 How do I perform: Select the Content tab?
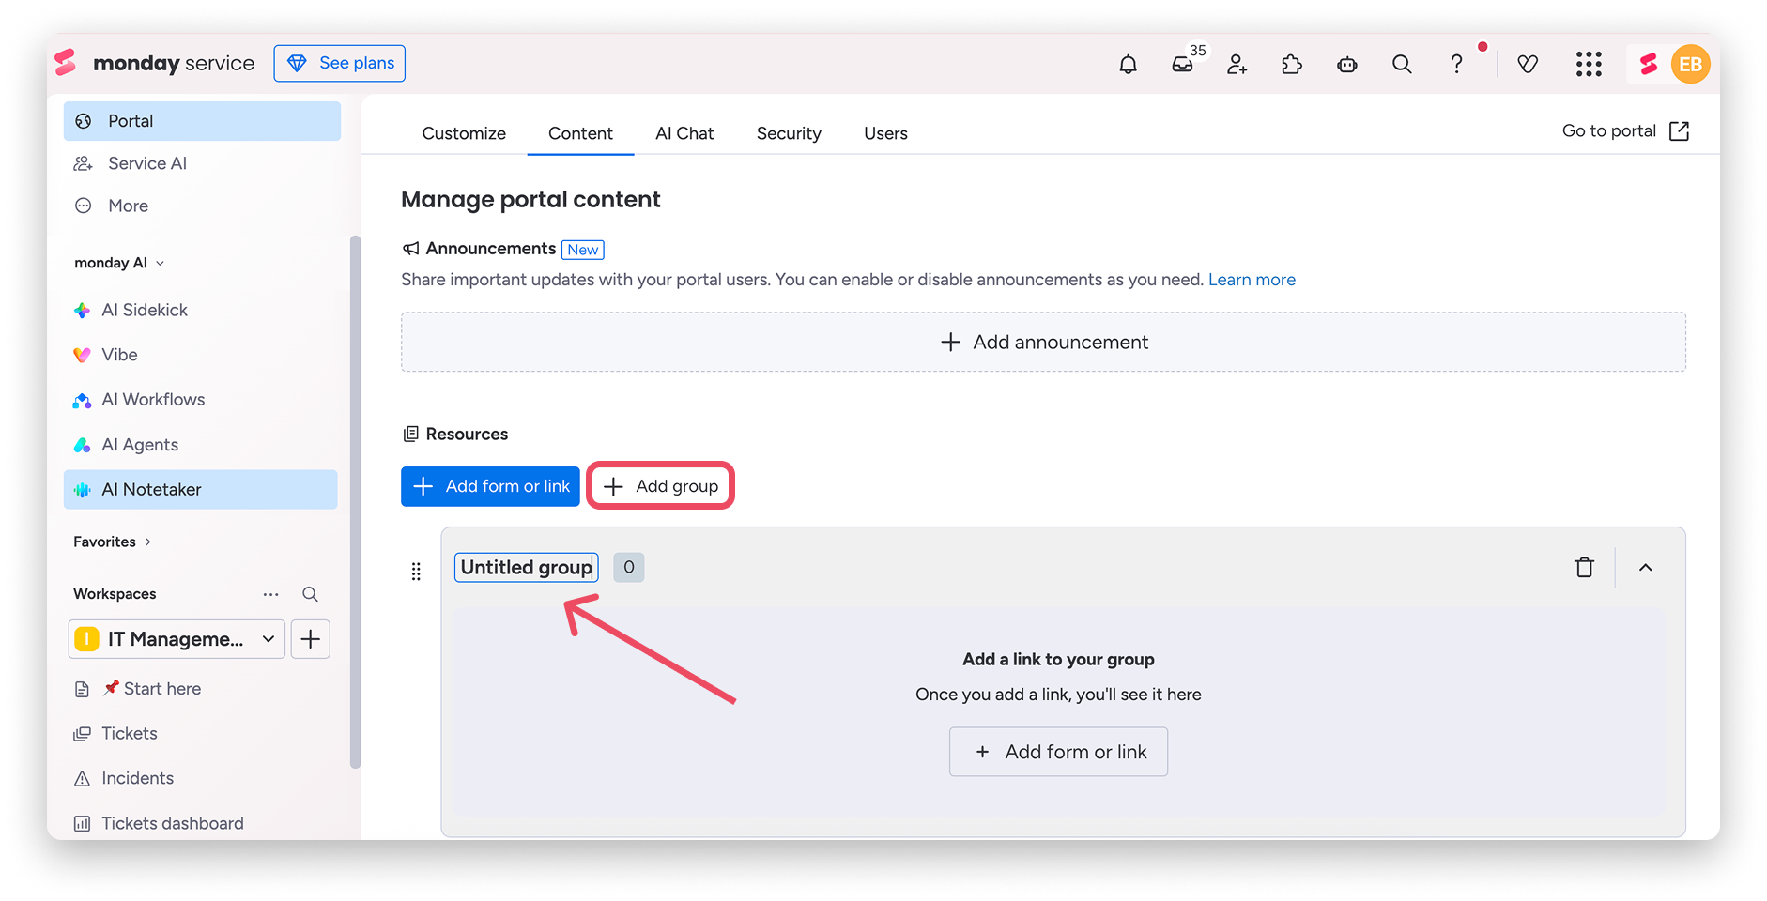click(x=580, y=133)
